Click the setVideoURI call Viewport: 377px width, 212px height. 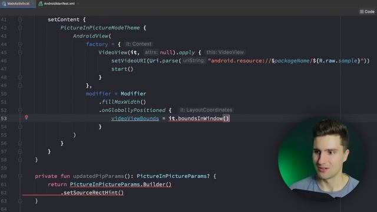click(x=128, y=61)
